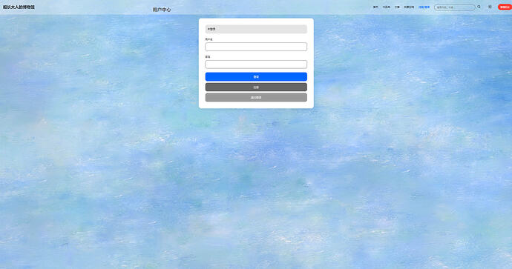Toggle the sun theme icon in header
The image size is (512, 269).
point(490,7)
